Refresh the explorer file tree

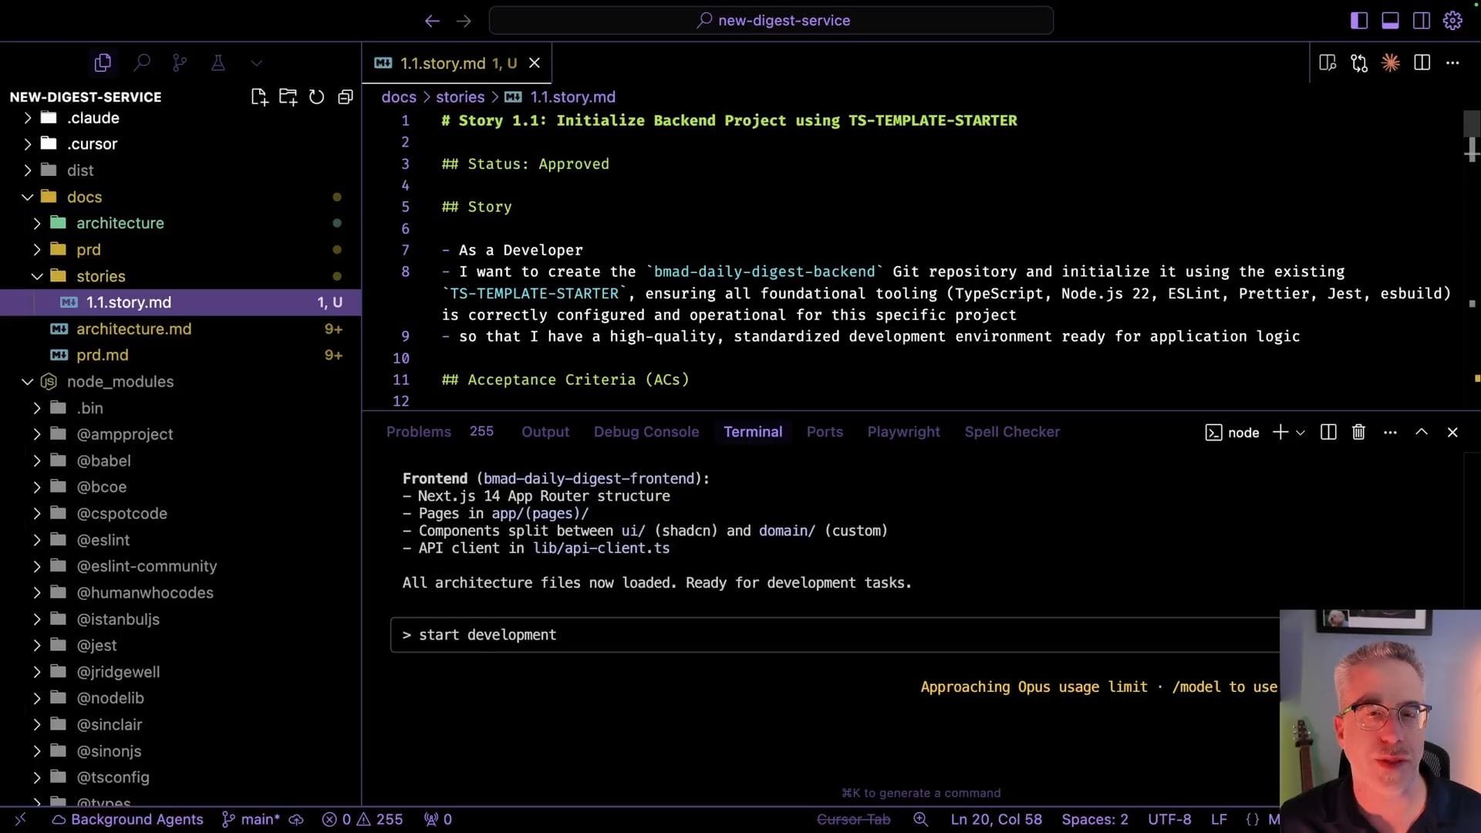316,97
